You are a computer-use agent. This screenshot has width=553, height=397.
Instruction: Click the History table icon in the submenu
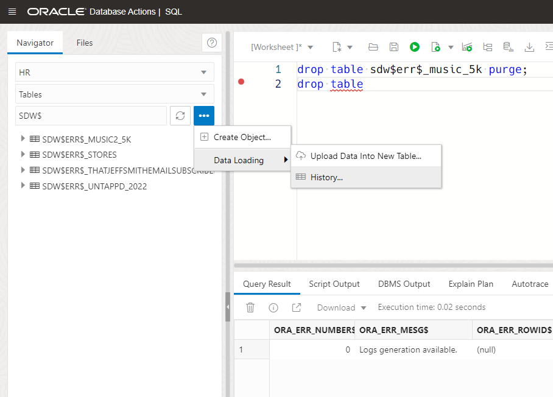[300, 177]
